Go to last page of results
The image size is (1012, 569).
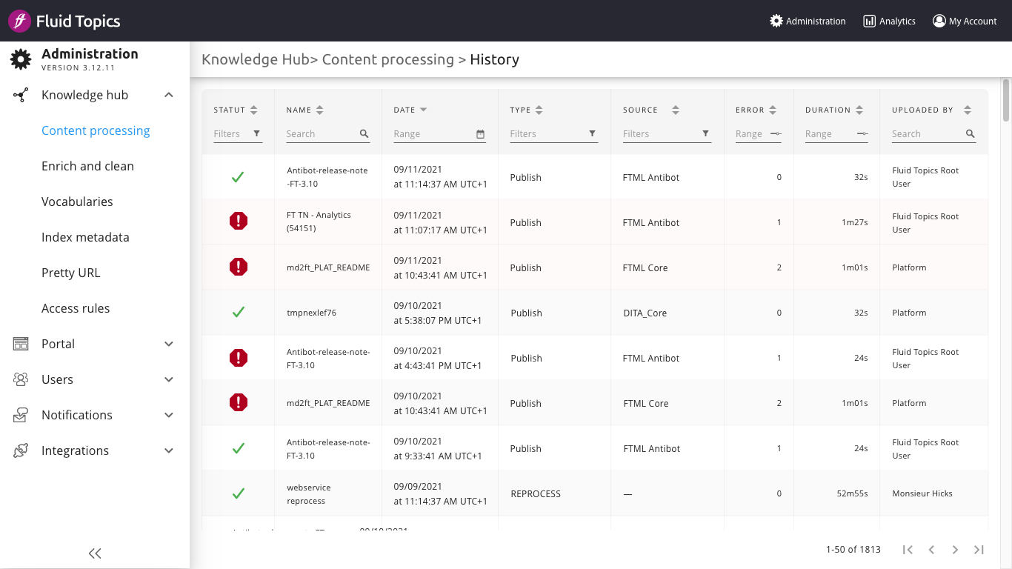pyautogui.click(x=979, y=550)
